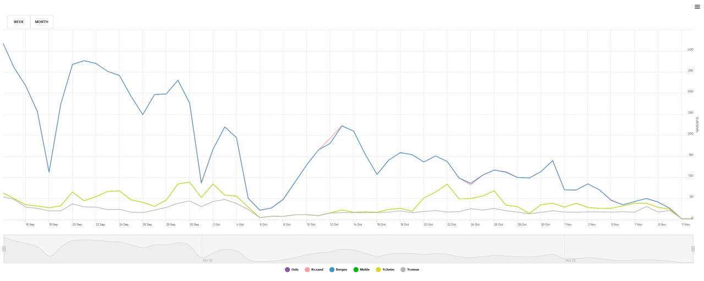Click Nov '22 label in navigator
704x281 pixels.
click(571, 260)
